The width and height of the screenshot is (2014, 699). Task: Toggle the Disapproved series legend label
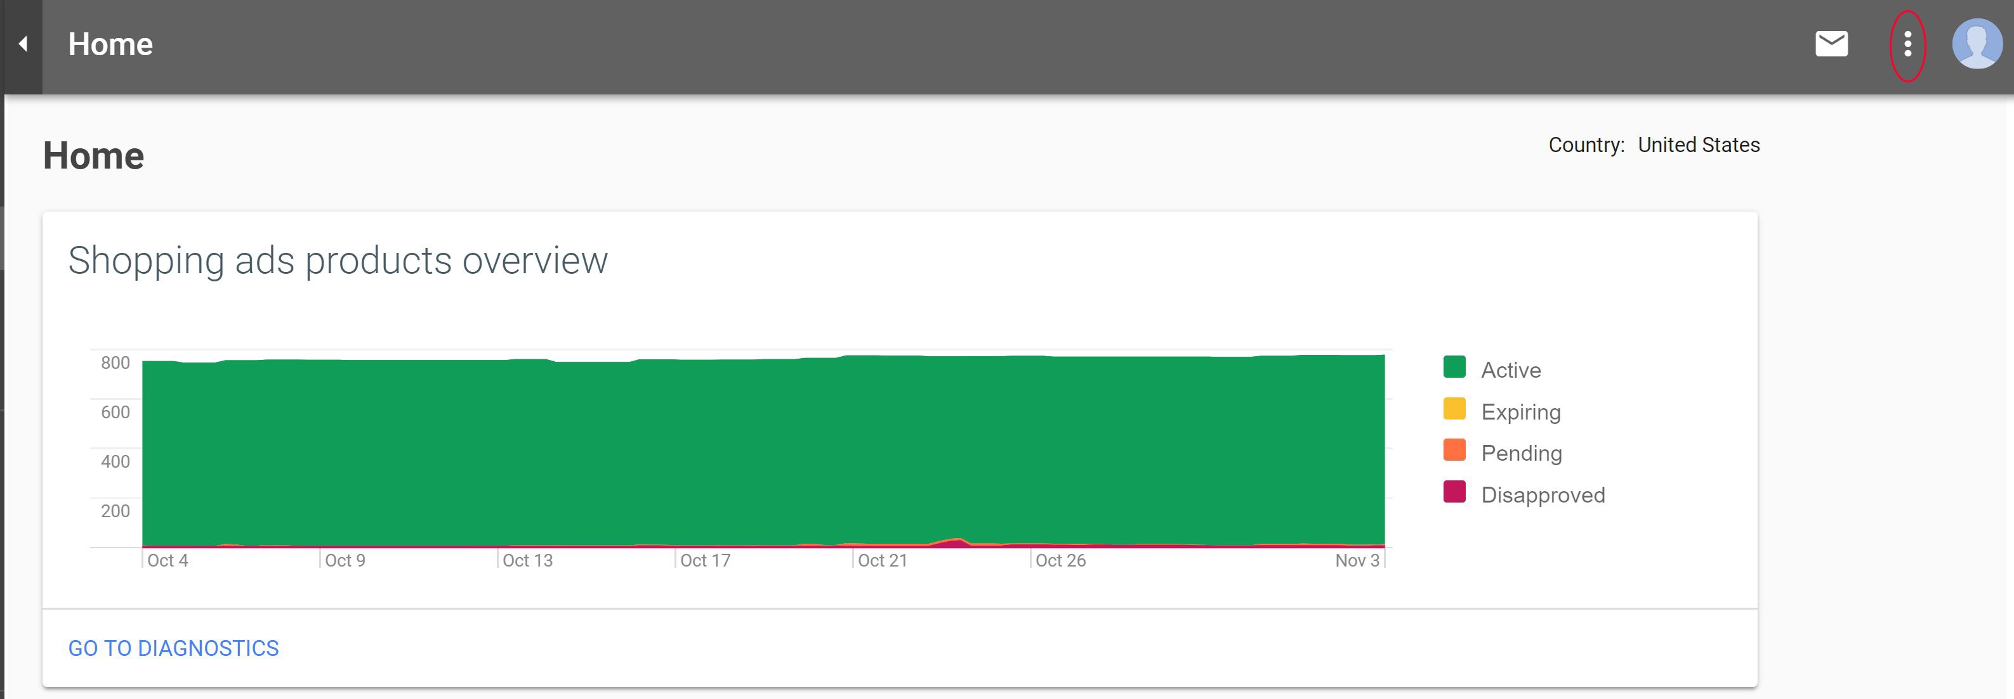(1543, 495)
